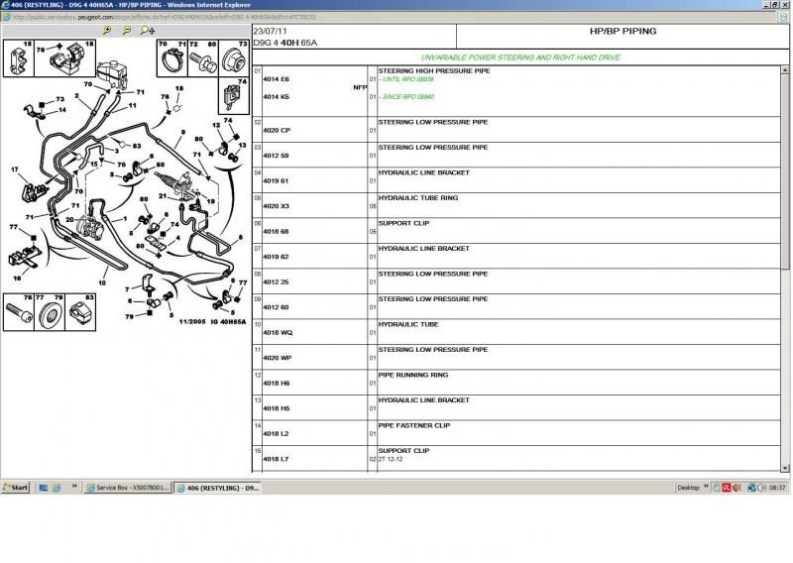Click part number 4018 H6
Viewport: 793px width, 563px height.
point(277,383)
